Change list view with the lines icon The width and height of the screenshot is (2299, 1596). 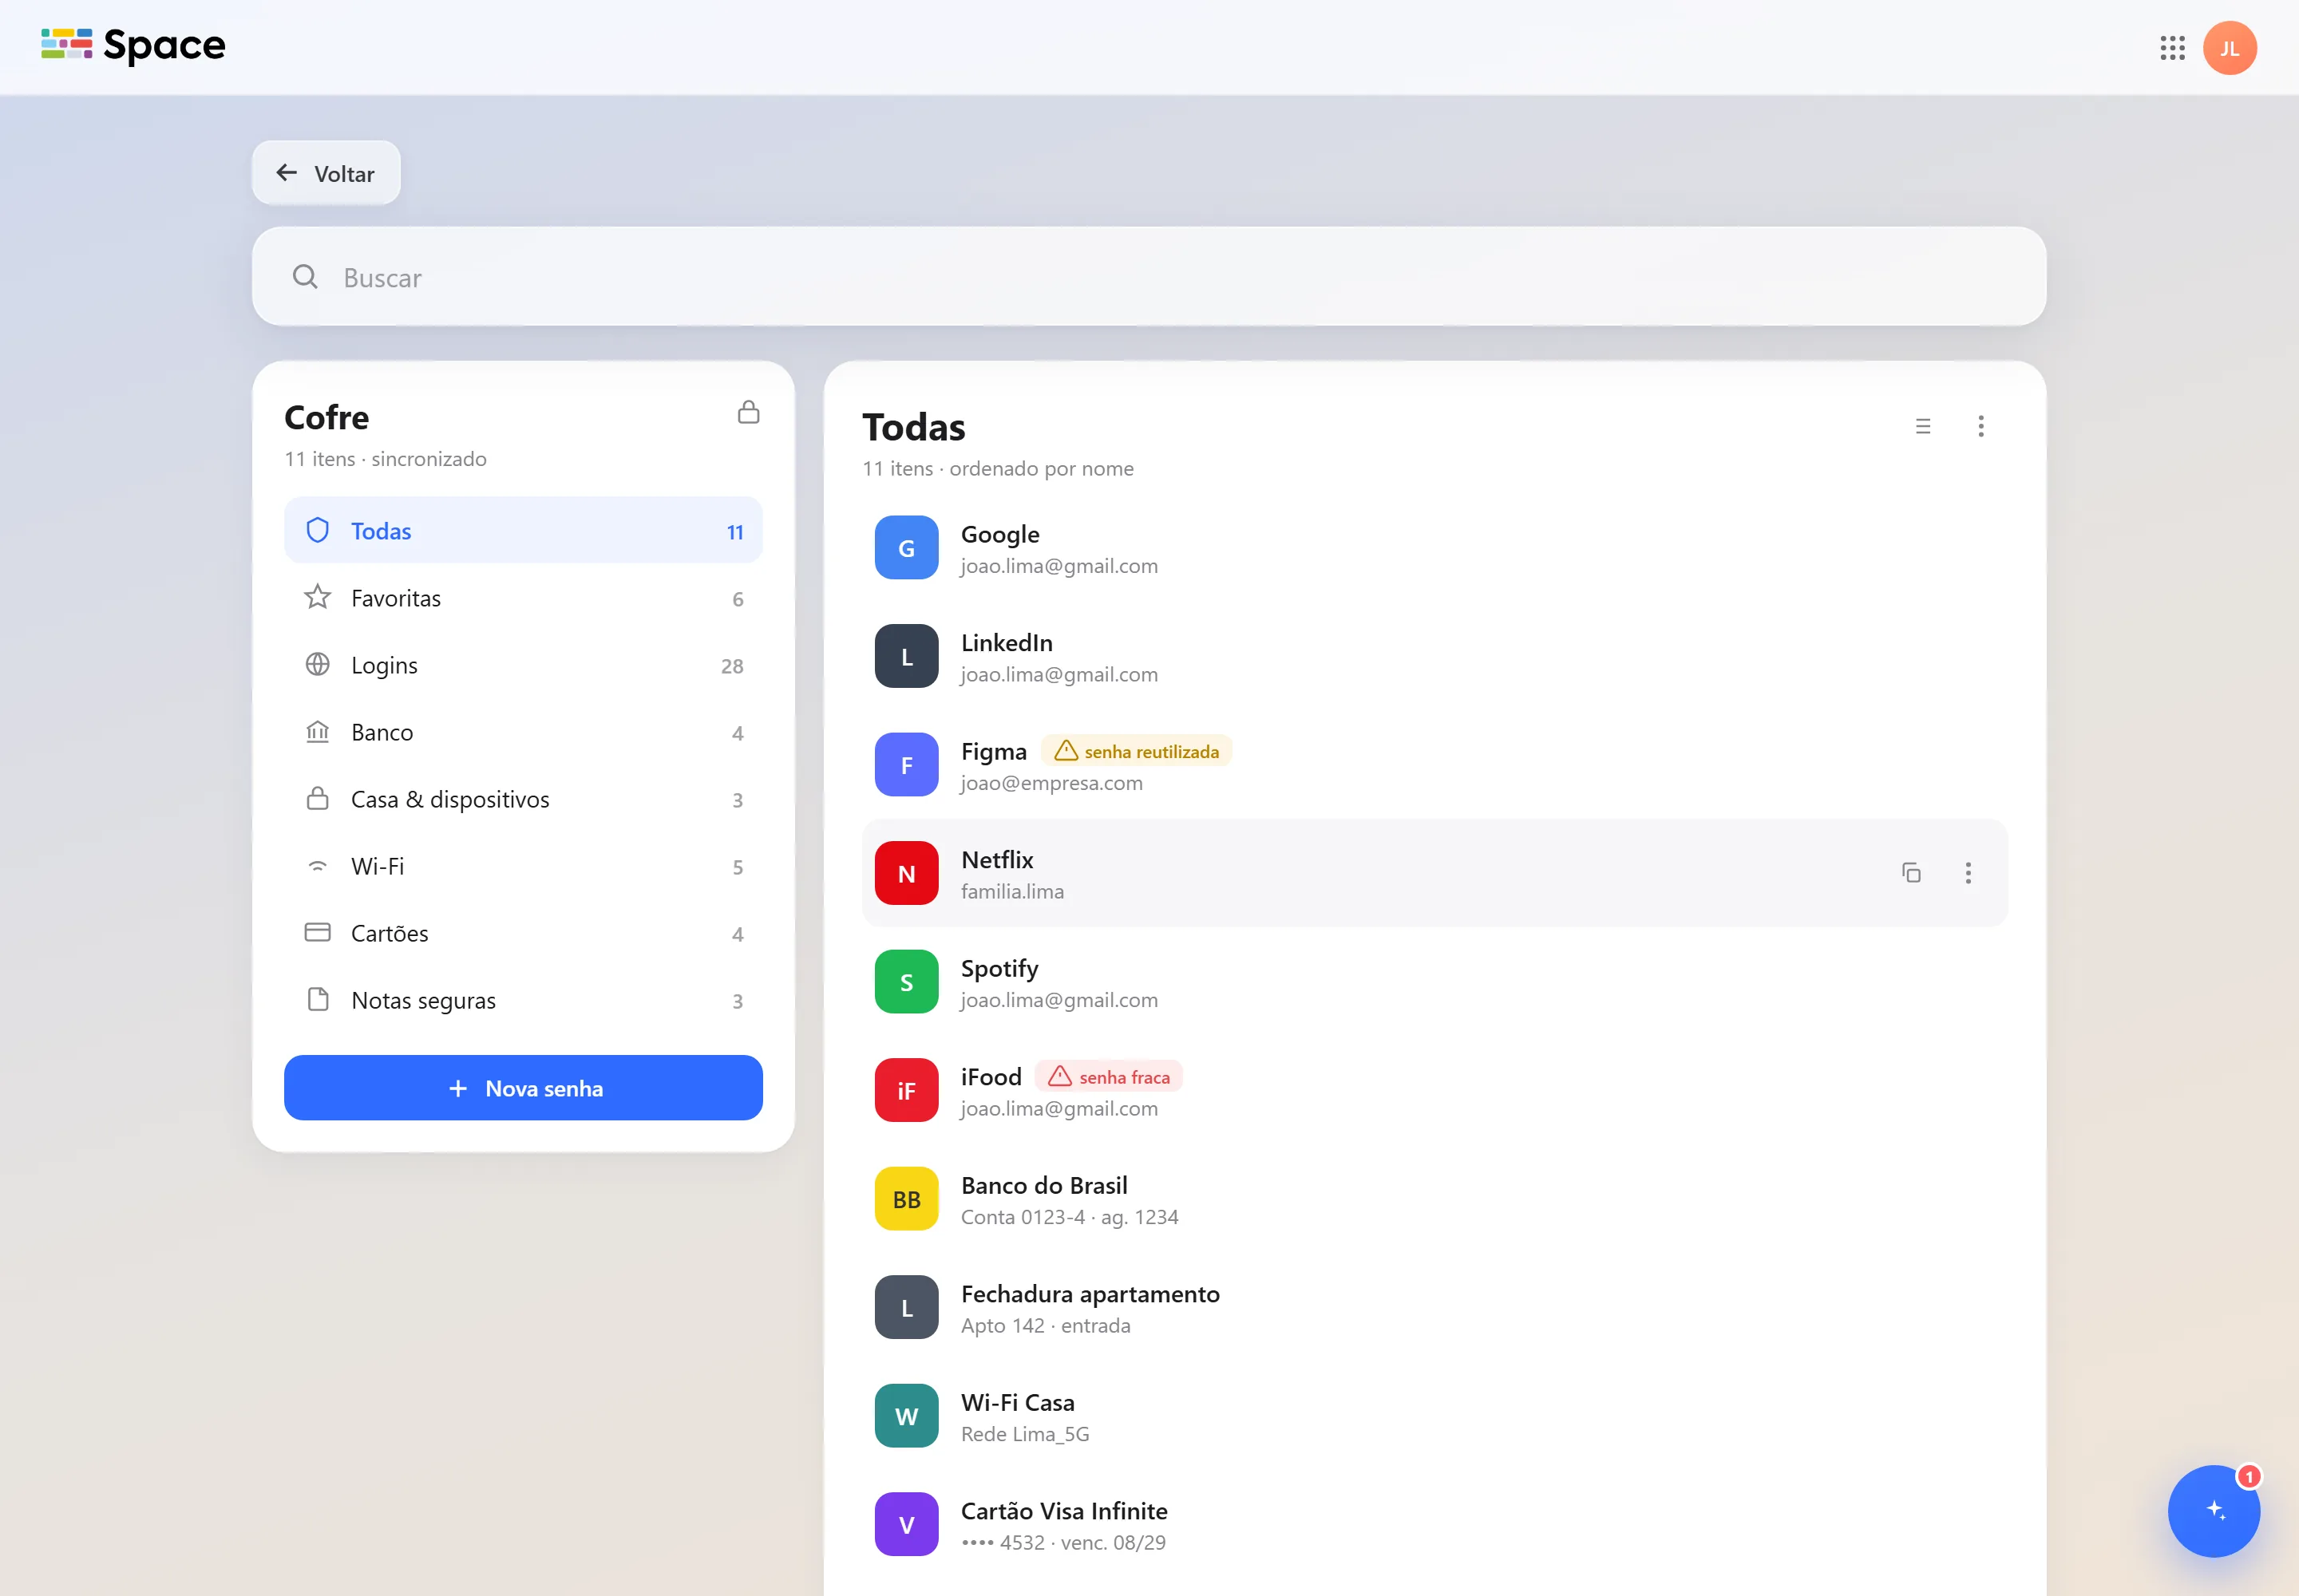point(1923,427)
